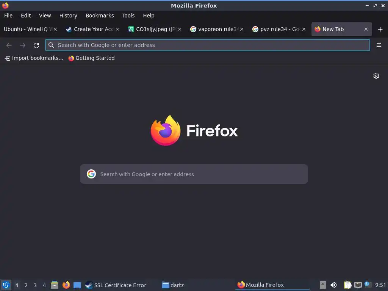
Task: Close the CO1sljy.jpeg tab
Action: click(x=180, y=29)
